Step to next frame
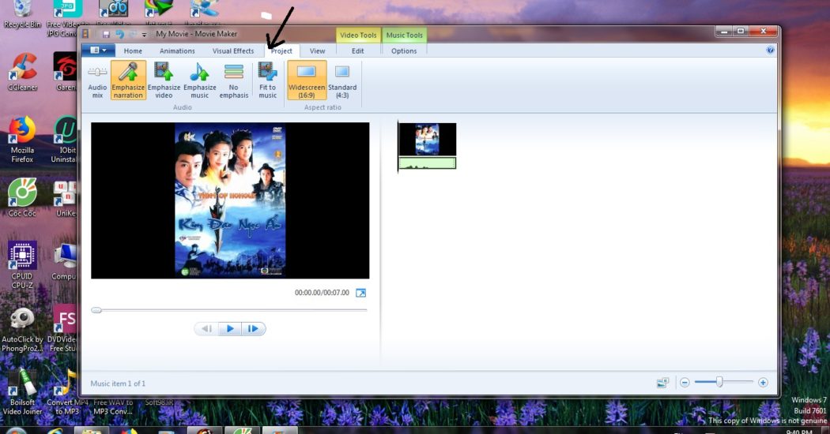The image size is (830, 434). pos(254,329)
